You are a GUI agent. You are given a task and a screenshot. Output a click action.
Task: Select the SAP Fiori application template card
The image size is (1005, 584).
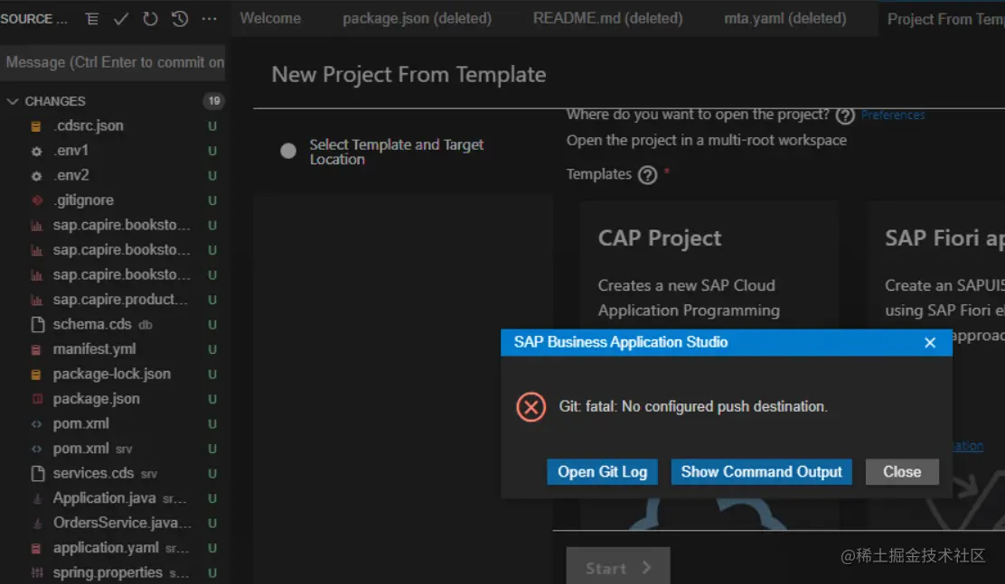click(x=936, y=365)
